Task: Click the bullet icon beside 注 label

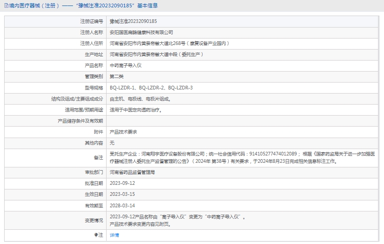Action: point(96,235)
